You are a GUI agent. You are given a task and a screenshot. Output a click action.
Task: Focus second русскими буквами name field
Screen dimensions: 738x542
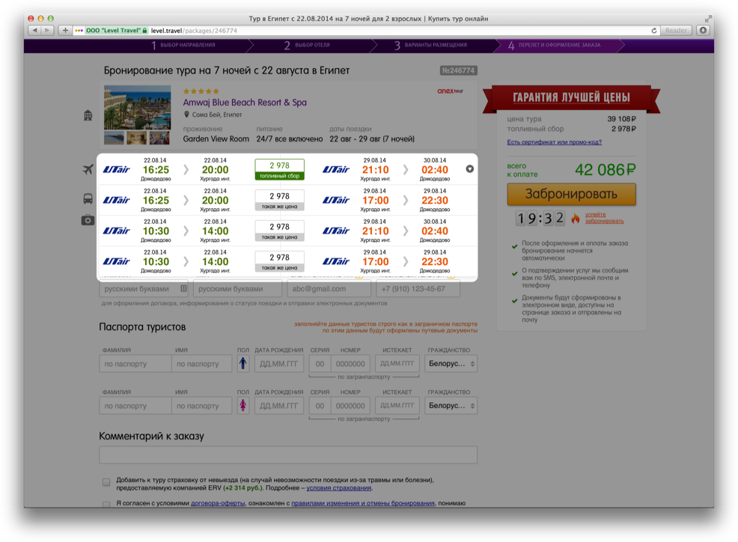point(237,289)
